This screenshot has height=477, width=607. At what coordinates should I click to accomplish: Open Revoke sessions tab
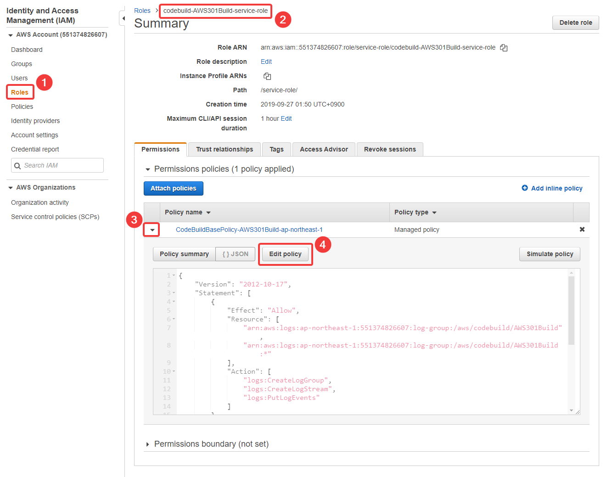390,149
